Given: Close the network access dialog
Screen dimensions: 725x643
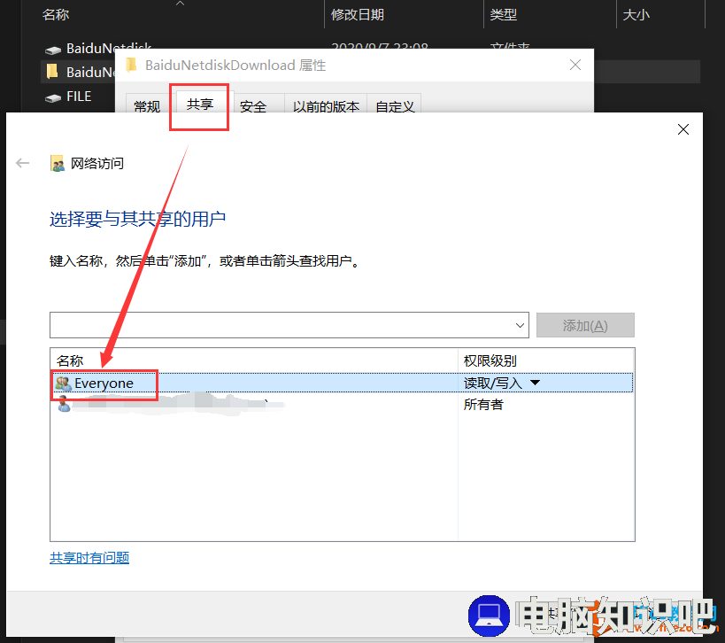Looking at the screenshot, I should 683,129.
